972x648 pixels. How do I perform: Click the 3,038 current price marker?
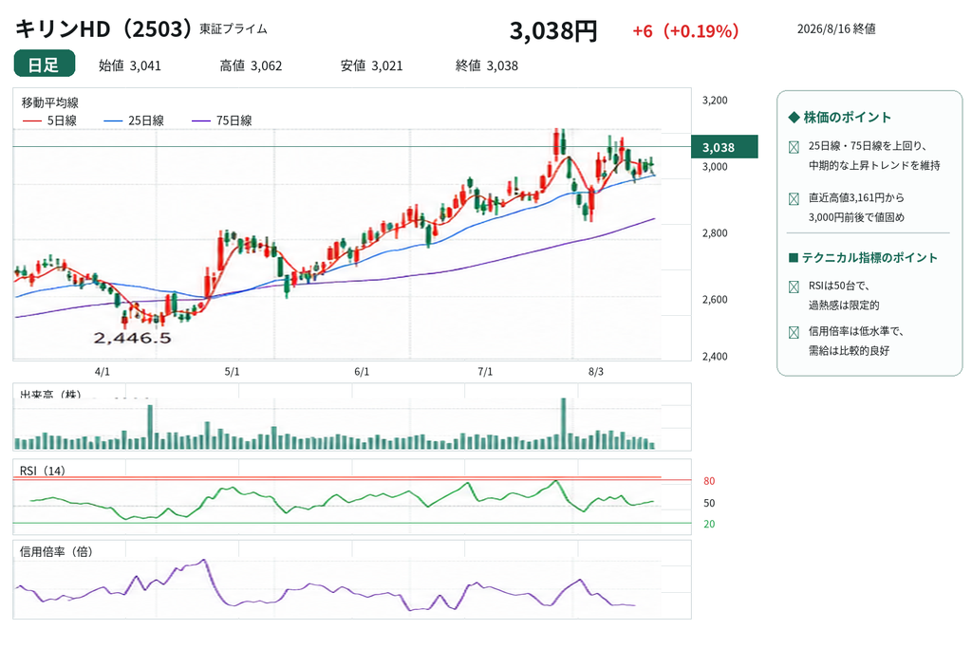[724, 147]
